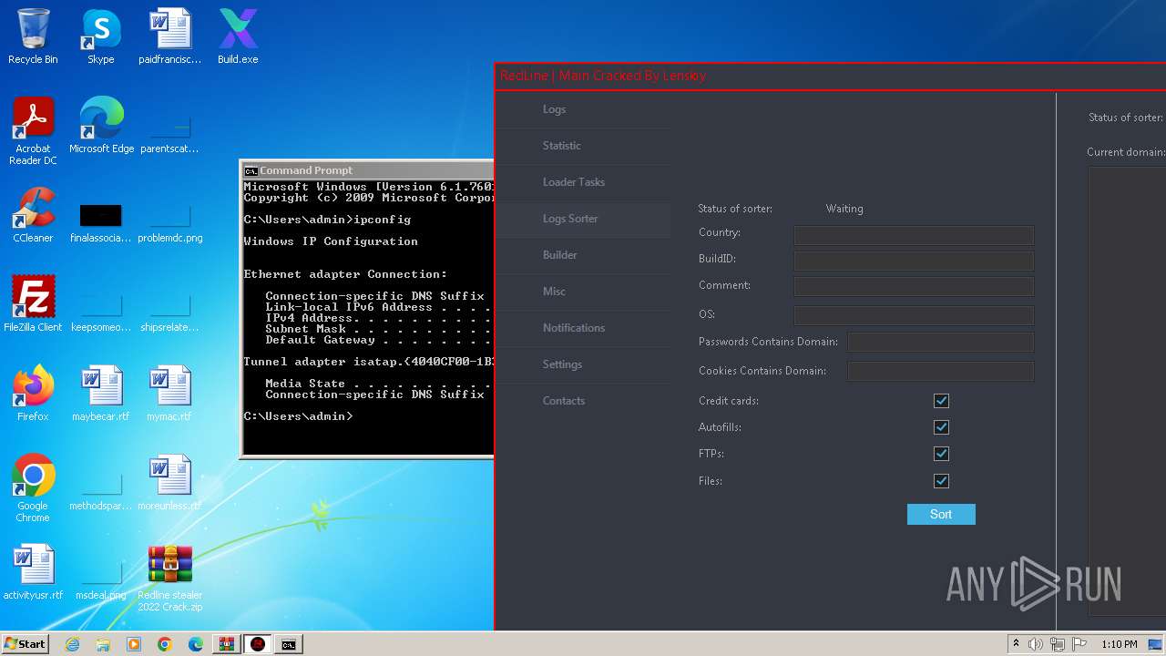
Task: Open the activityusr.rtf document
Action: [x=33, y=572]
